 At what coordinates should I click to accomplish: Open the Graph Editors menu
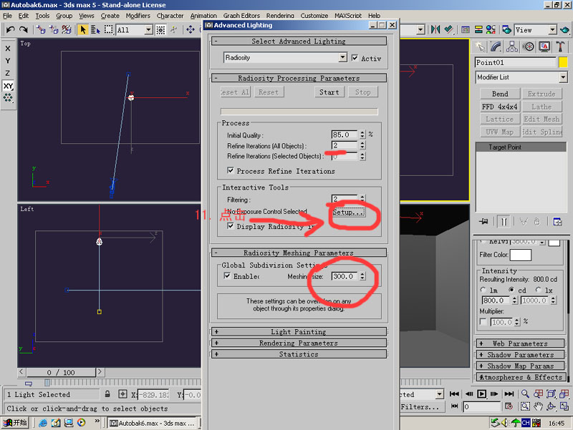(241, 16)
